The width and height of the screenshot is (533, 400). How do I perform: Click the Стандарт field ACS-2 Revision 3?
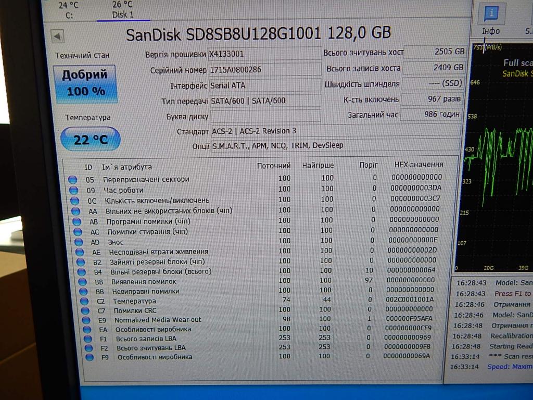(336, 131)
